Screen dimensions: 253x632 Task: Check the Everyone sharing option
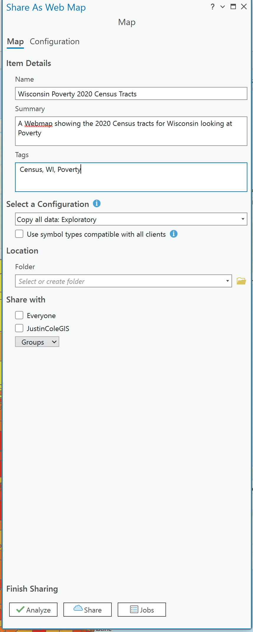19,315
